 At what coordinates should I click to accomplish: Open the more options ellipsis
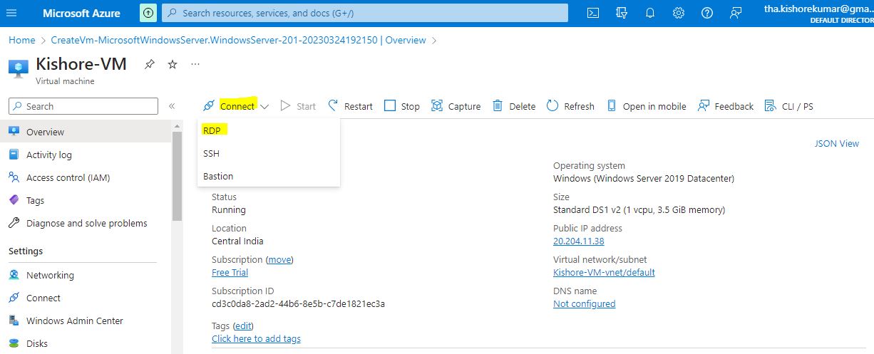[x=195, y=64]
